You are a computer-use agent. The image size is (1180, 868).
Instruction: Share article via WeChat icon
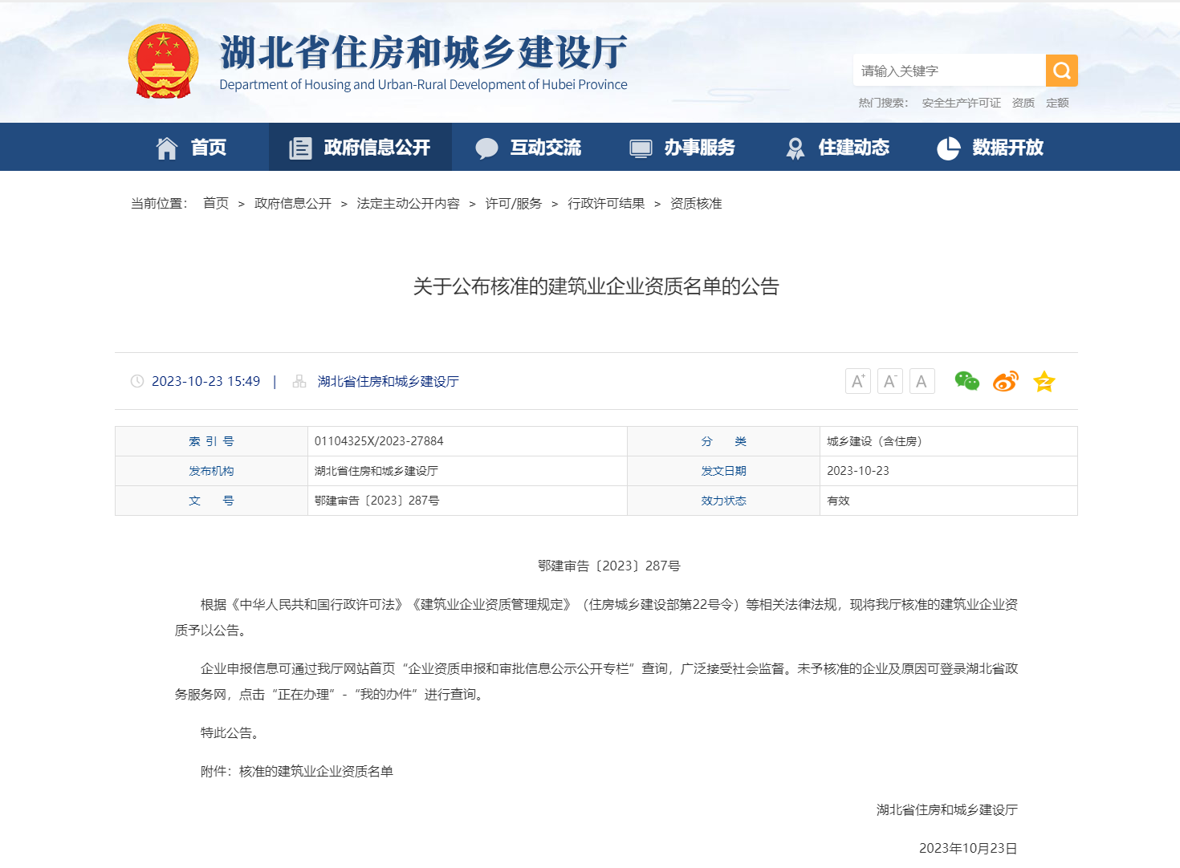coord(966,381)
